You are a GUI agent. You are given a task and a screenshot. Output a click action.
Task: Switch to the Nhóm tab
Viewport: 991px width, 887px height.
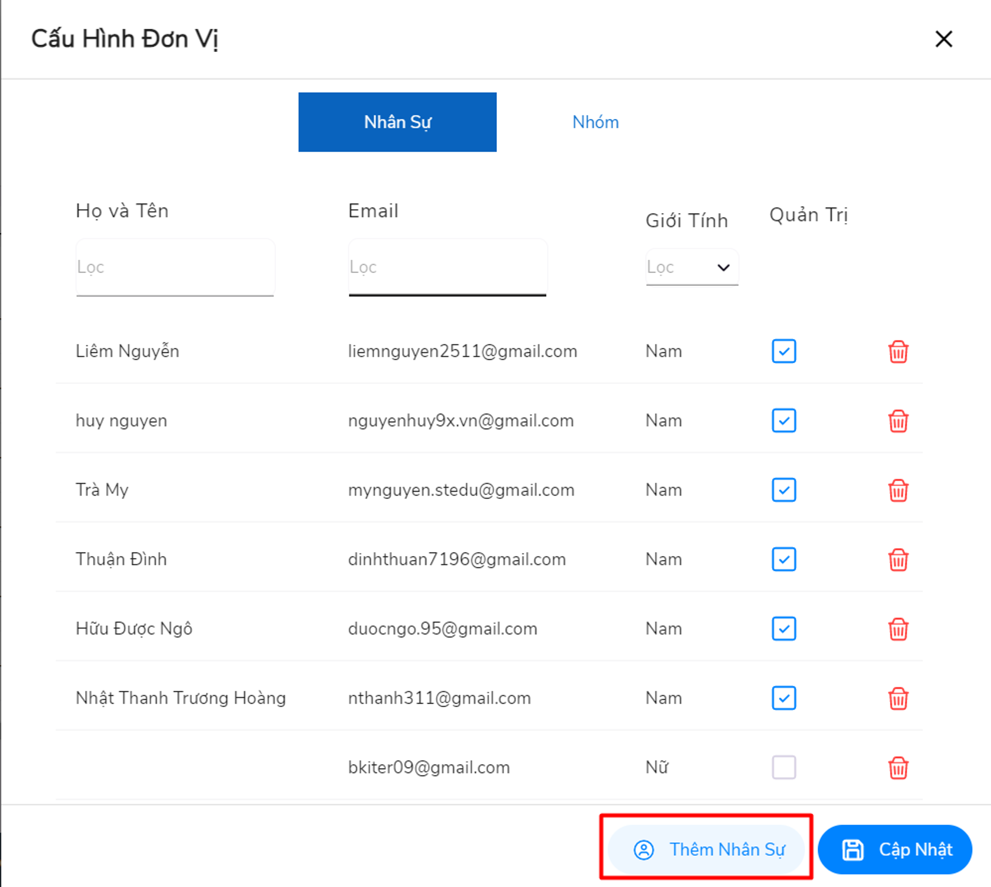coord(595,122)
